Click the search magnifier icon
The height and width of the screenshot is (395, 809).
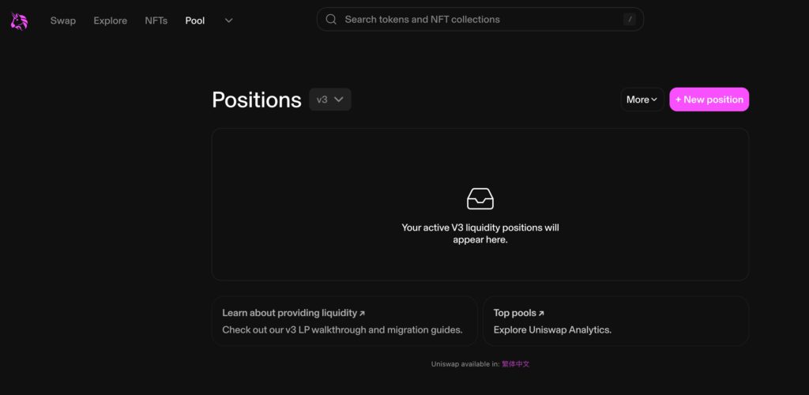(x=331, y=20)
